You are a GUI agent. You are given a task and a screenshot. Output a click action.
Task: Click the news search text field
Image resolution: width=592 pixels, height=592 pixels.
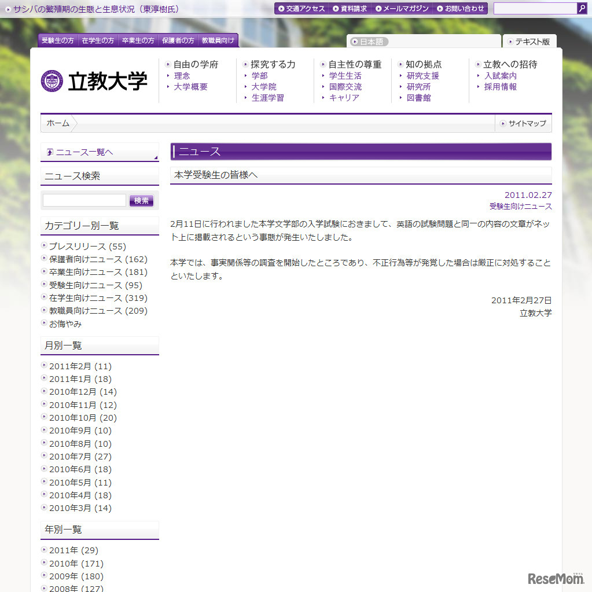(84, 200)
